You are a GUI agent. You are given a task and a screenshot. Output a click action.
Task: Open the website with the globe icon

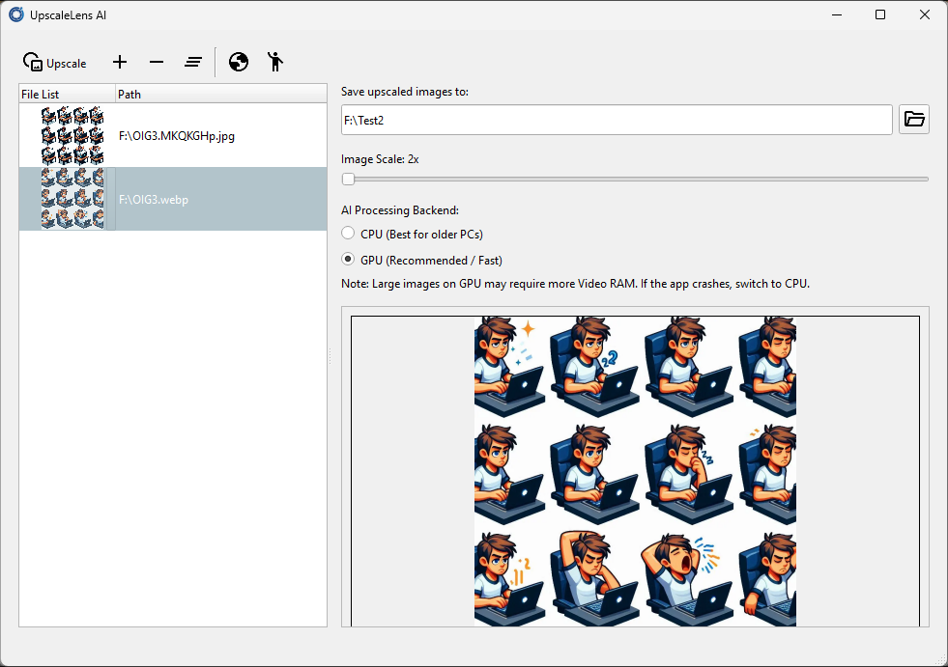pyautogui.click(x=238, y=62)
